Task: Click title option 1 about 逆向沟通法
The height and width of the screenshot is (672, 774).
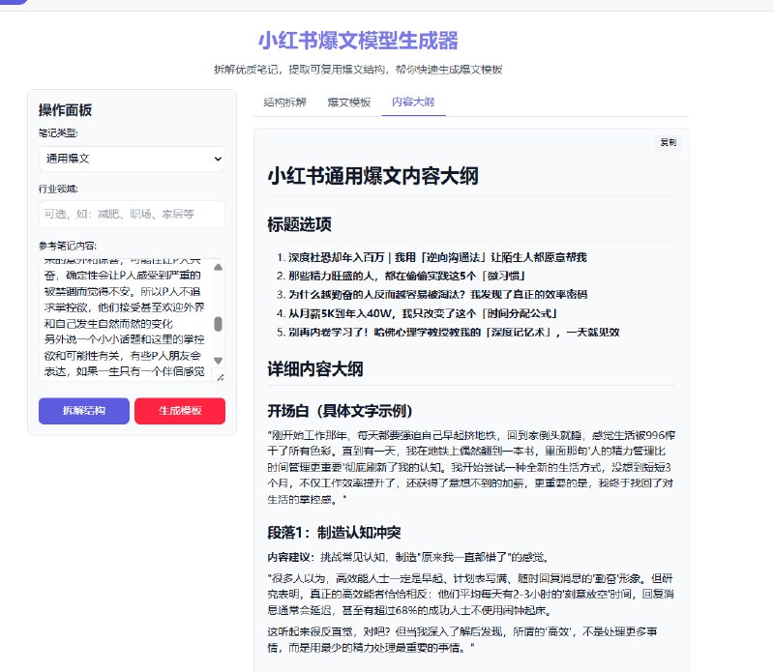Action: (x=437, y=257)
